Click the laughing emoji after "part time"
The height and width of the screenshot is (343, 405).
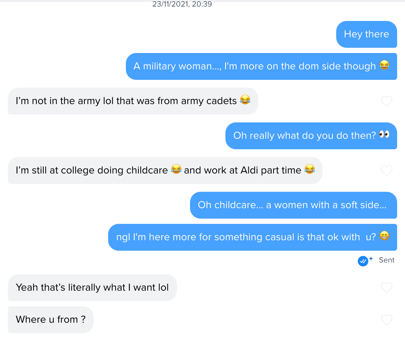[310, 169]
